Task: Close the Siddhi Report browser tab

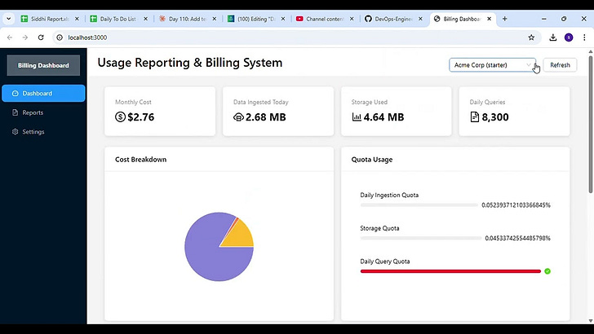Action: tap(77, 19)
